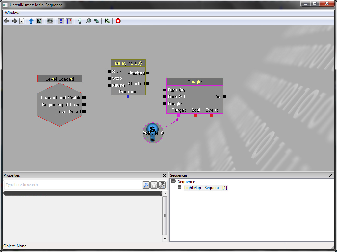Click the magnifying glass search tool icon
Image resolution: width=337 pixels, height=252 pixels.
tap(88, 21)
